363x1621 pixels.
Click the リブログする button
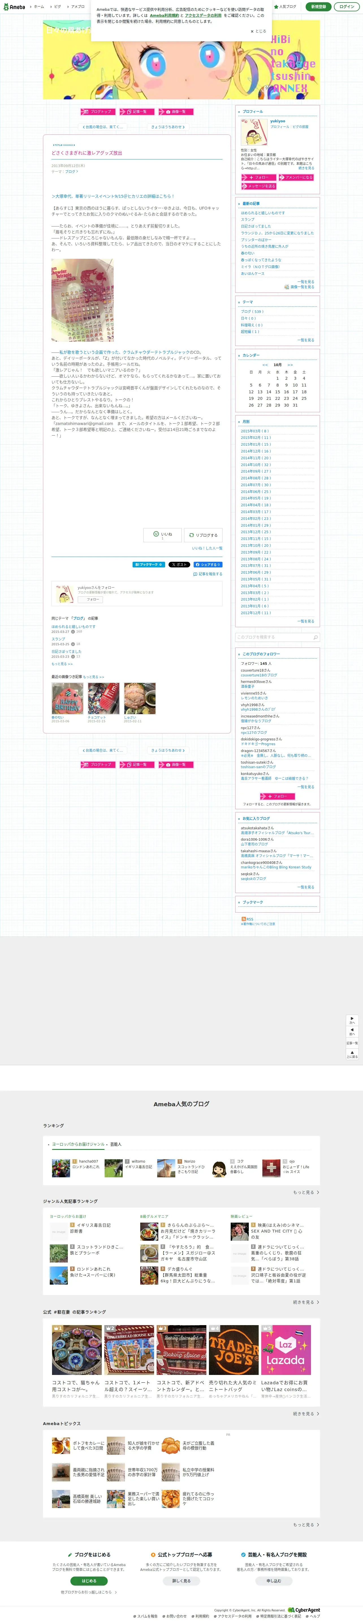(203, 535)
